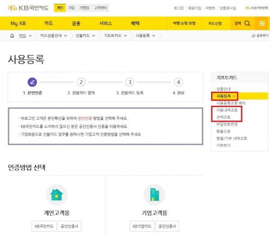270x237 pixels.
Task: Click the pencil icon for step 1
Action: [x=32, y=82]
